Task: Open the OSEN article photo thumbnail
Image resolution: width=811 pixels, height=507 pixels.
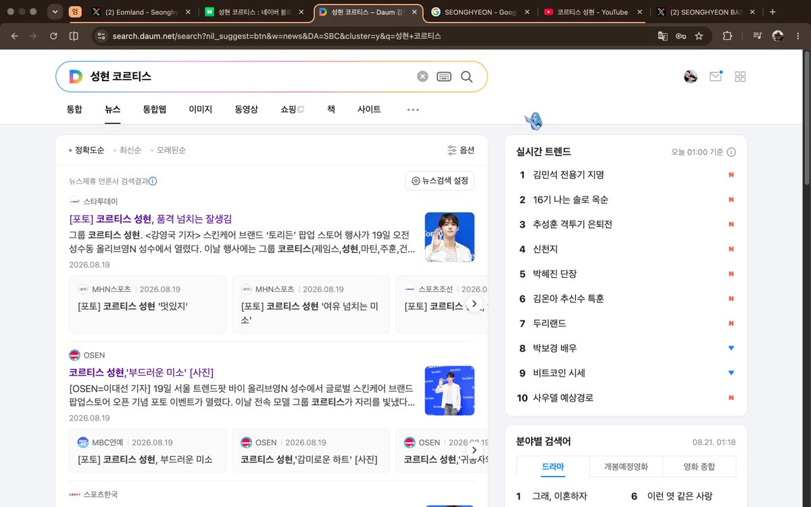Action: 449,391
